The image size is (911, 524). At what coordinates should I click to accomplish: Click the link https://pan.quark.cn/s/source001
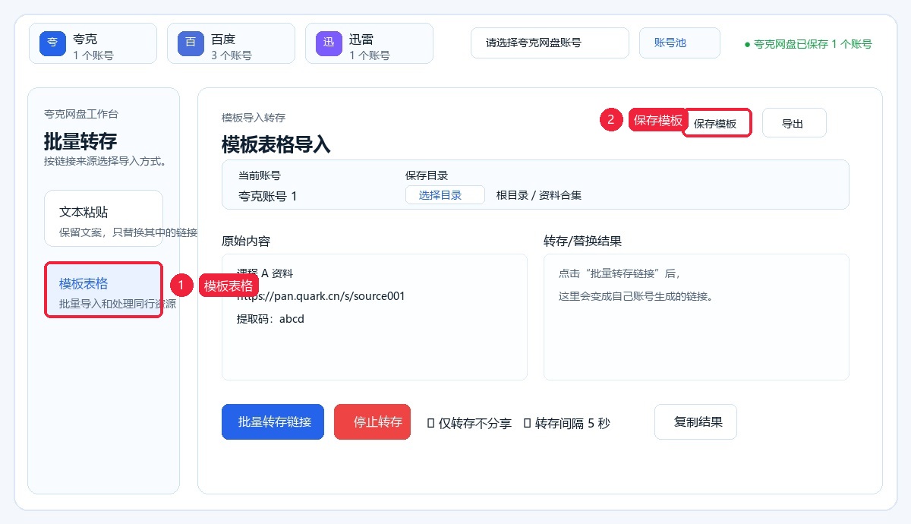(320, 295)
